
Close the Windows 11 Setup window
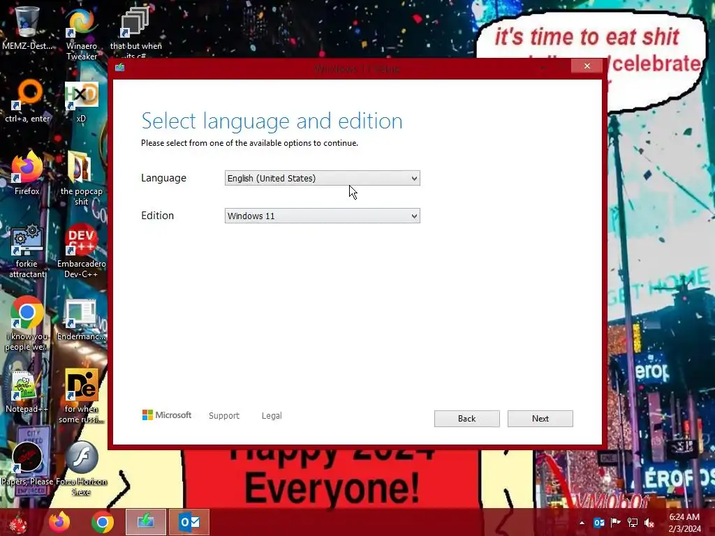(587, 66)
